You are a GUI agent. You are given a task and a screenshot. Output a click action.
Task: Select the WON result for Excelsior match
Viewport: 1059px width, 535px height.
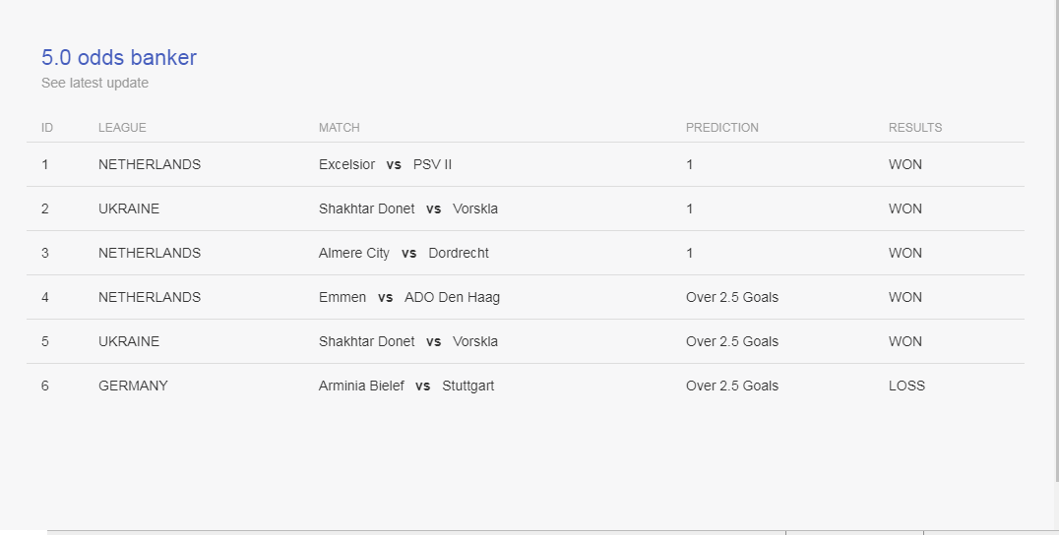(905, 164)
